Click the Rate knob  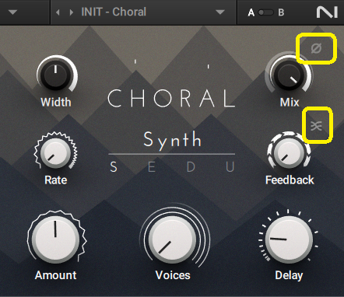click(x=55, y=152)
